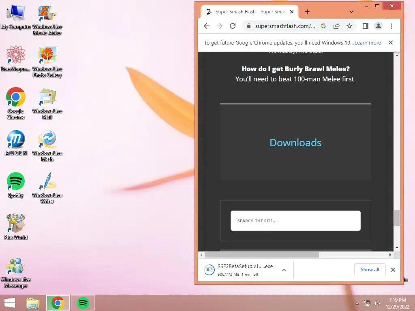Dismiss the Chrome update notice

coord(390,43)
